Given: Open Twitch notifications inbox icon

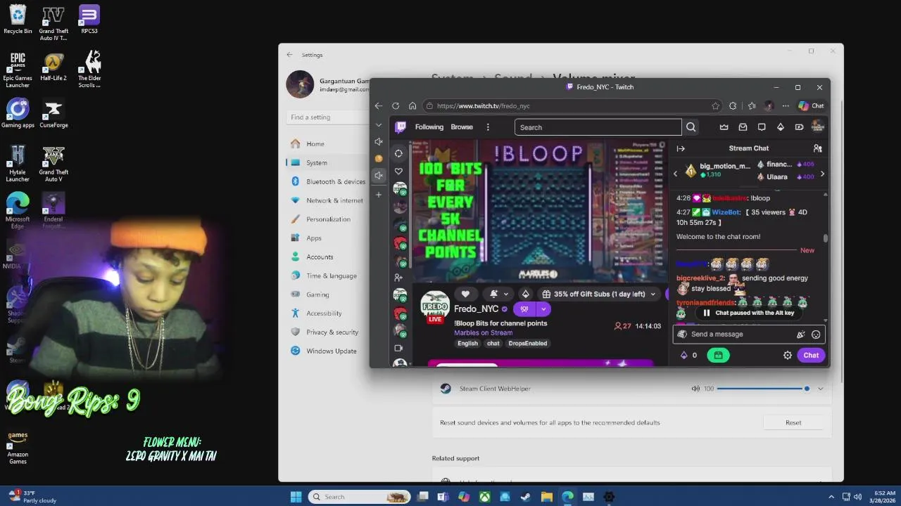Looking at the screenshot, I should click(x=743, y=127).
